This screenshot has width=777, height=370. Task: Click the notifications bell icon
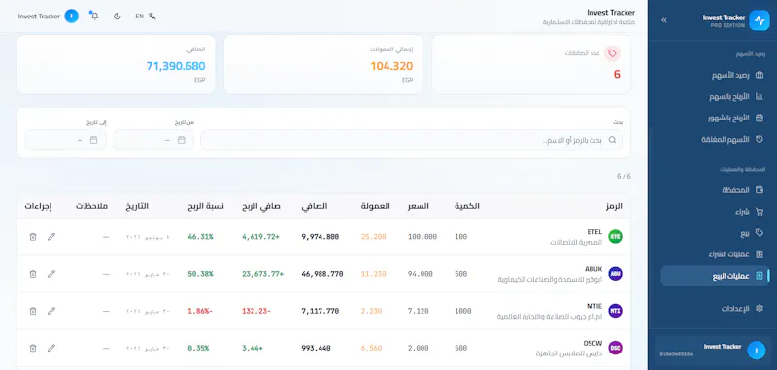94,16
